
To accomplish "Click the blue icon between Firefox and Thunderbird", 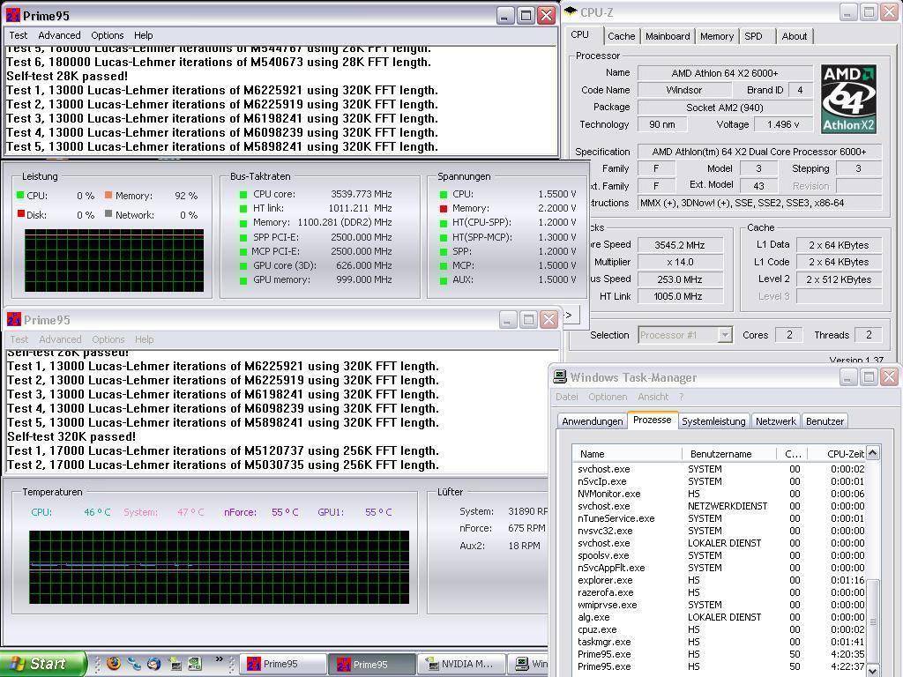I will tap(134, 663).
